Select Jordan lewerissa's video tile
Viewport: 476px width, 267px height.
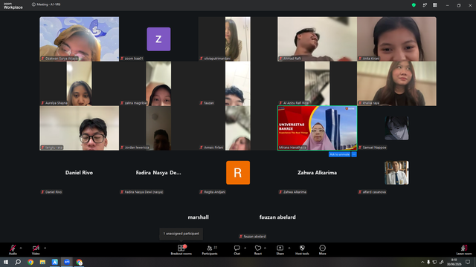[158, 128]
